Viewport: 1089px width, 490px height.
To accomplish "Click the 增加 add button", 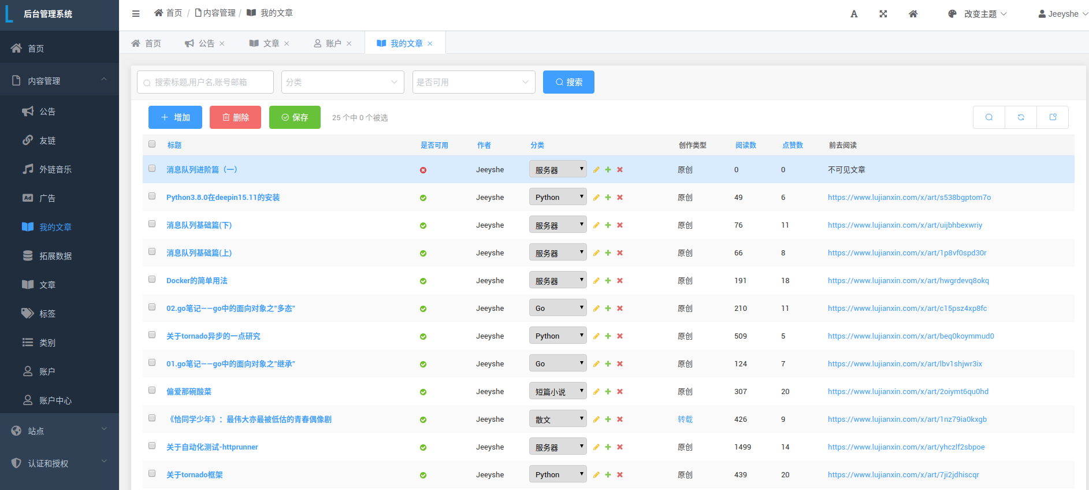I will tap(175, 117).
